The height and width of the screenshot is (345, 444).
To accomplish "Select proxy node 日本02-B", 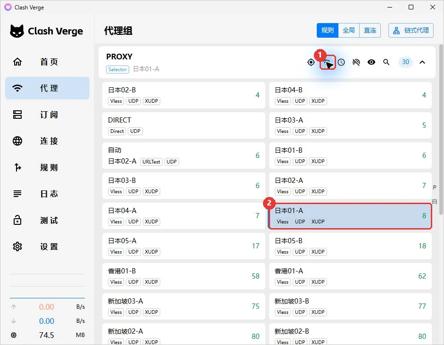I will click(x=183, y=95).
